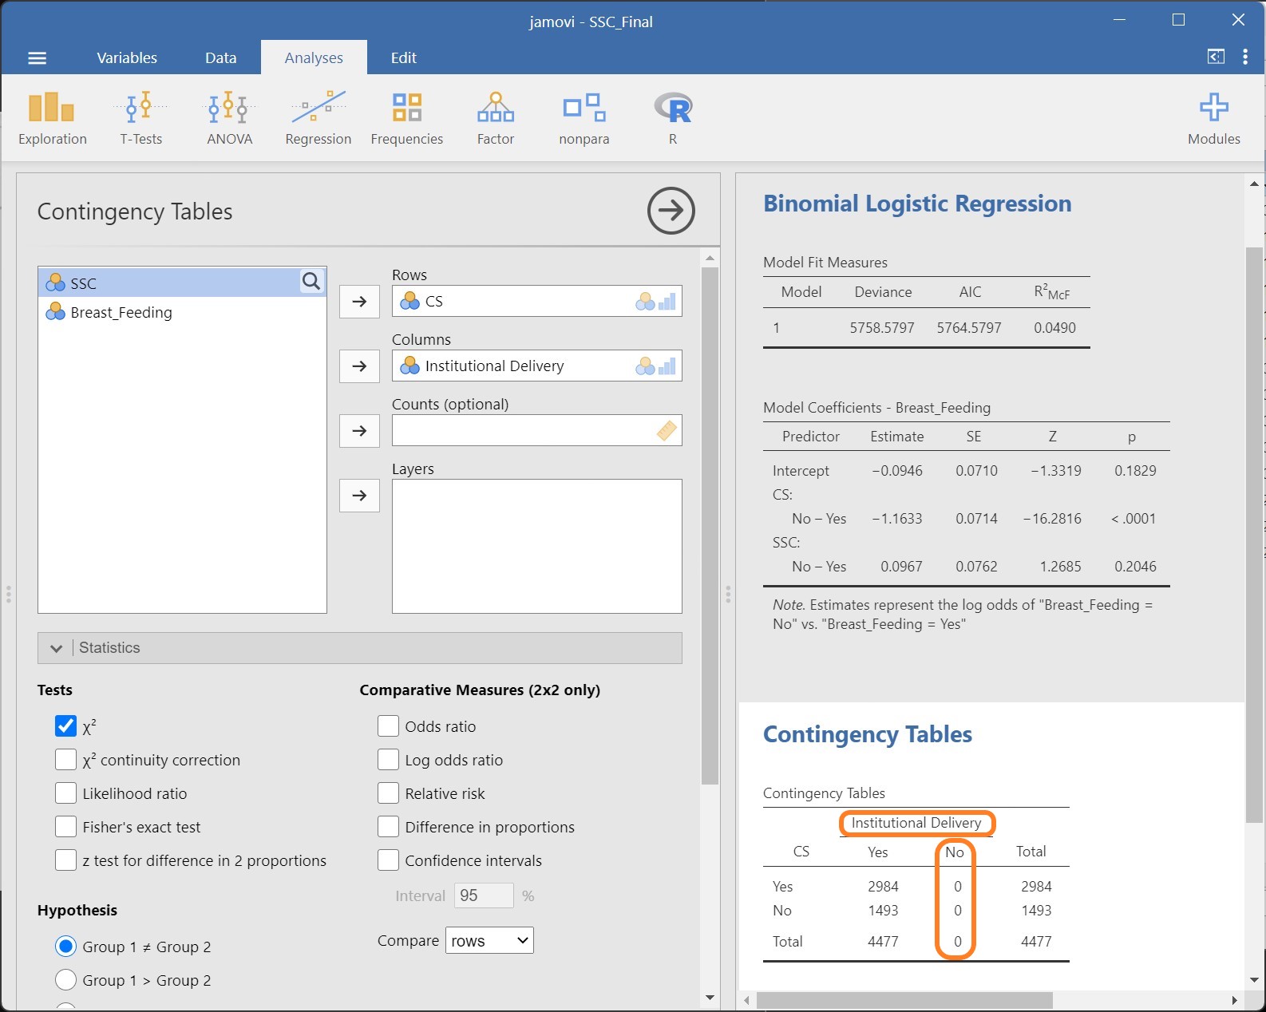Click the 0.2046 p value
This screenshot has height=1012, width=1266.
[1135, 567]
